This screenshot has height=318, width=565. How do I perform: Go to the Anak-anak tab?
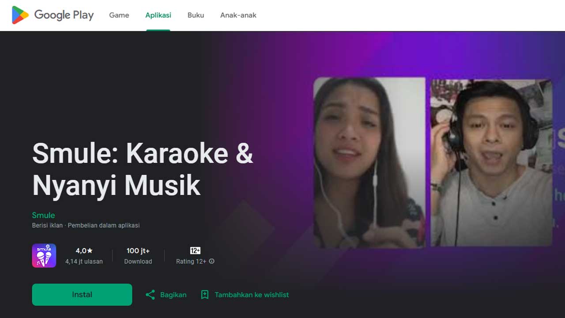[238, 15]
